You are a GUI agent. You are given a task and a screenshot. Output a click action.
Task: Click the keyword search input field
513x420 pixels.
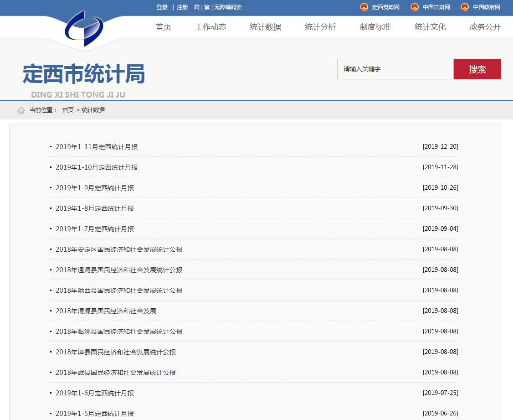pyautogui.click(x=395, y=69)
